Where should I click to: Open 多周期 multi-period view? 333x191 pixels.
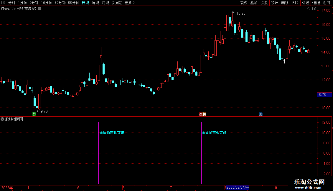(x=117, y=3)
